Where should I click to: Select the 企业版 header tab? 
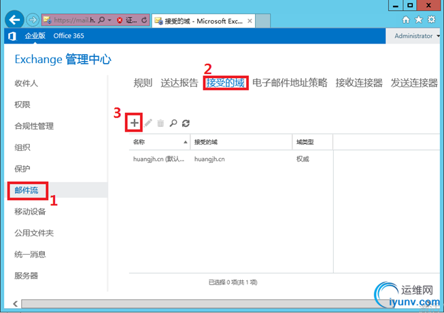click(x=35, y=35)
